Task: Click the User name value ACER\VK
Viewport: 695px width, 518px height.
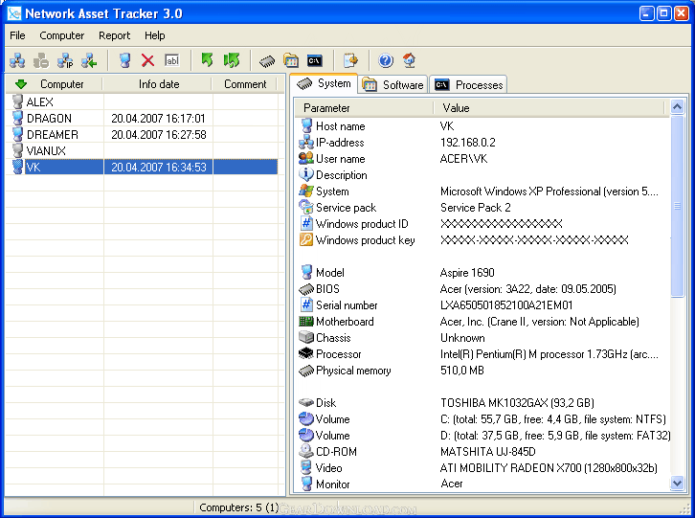Action: 463,159
